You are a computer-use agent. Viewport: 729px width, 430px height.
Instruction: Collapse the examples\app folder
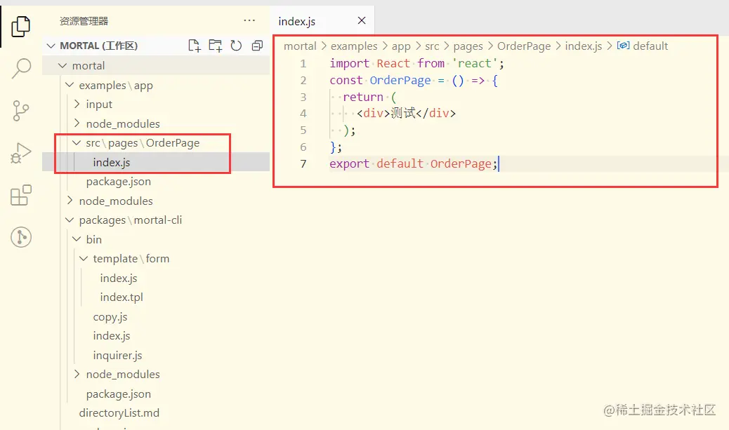point(70,85)
